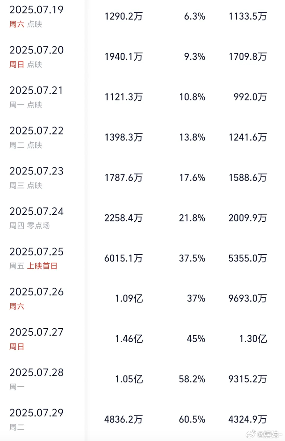Select the 2025.07.21 date cell

[x=37, y=90]
